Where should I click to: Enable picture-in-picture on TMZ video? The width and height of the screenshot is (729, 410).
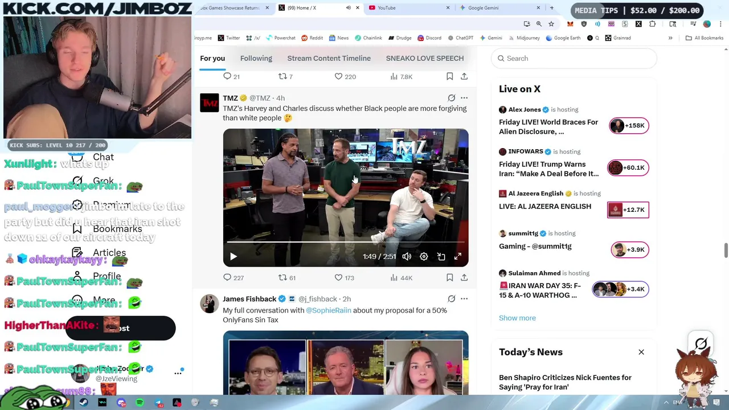pyautogui.click(x=441, y=257)
